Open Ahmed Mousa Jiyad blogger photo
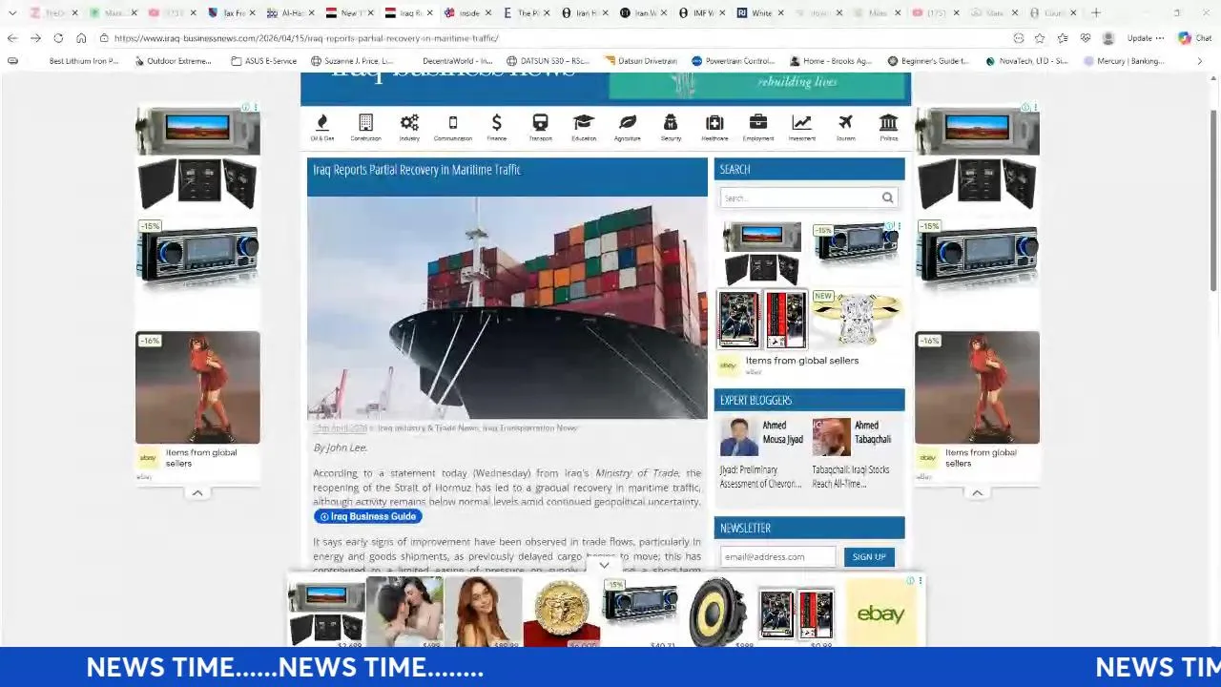The image size is (1221, 687). [738, 437]
